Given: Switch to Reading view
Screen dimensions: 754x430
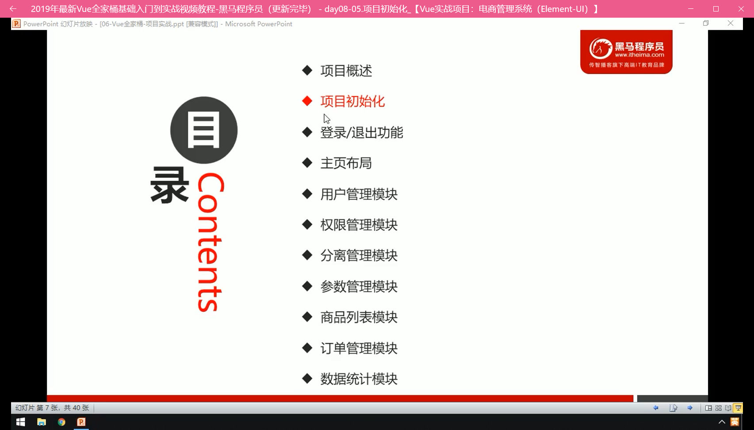Looking at the screenshot, I should click(x=728, y=408).
